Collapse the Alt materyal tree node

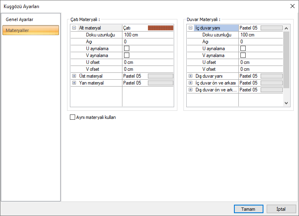(x=74, y=28)
